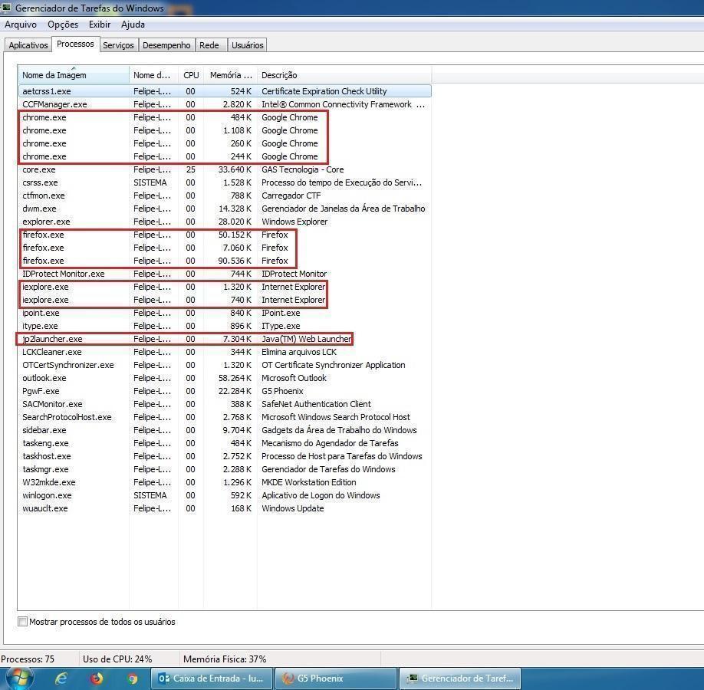Select chrome.exe row using 1.108 K
This screenshot has width=704, height=690.
pos(225,130)
